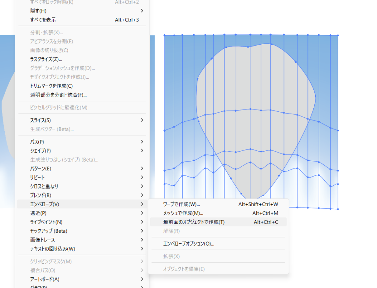Open エンベロープオプション dialog
The height and width of the screenshot is (288, 377).
coord(188,243)
